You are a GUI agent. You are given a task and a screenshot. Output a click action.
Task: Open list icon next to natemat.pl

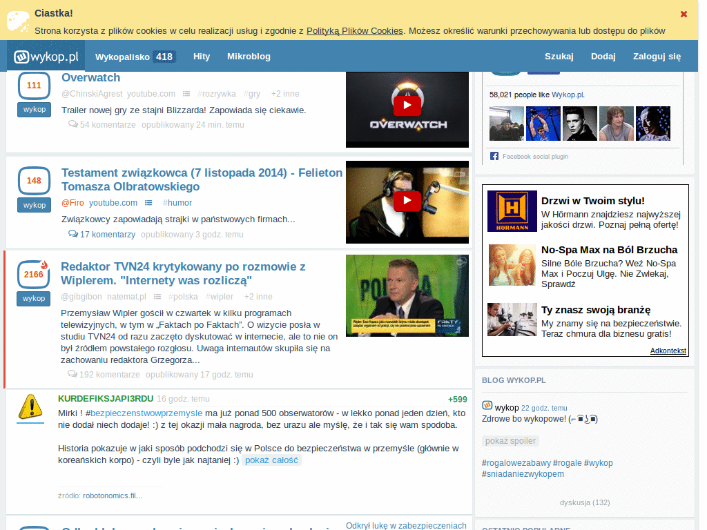(157, 297)
